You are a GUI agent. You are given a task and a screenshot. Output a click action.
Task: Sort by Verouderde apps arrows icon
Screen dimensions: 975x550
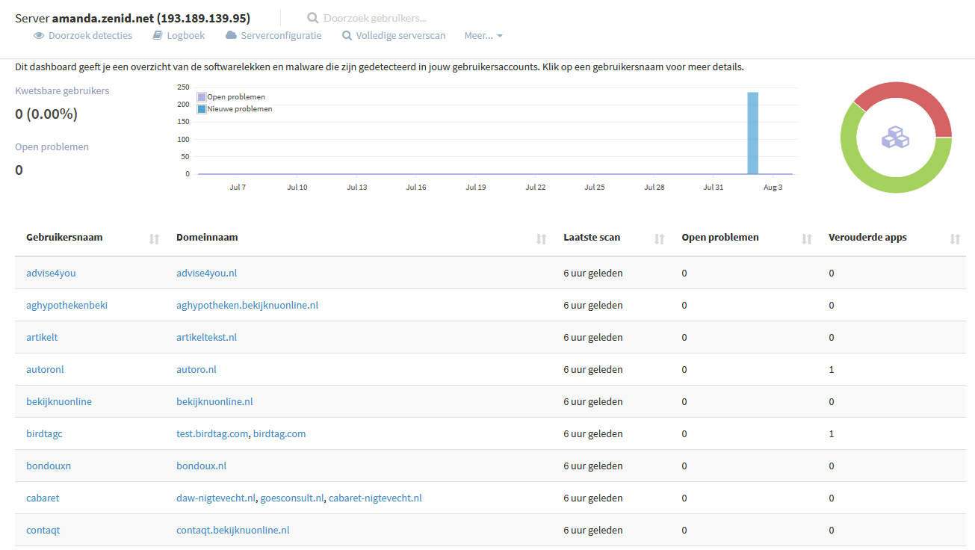coord(955,239)
